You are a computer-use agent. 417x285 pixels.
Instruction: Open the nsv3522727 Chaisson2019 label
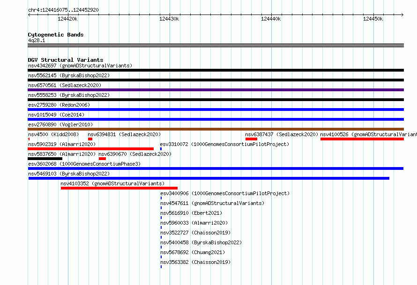click(195, 233)
